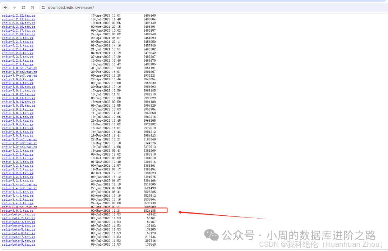The image size is (388, 251).
Task: Open redis-7.0.14.tar.gz link
Action: (x=19, y=102)
